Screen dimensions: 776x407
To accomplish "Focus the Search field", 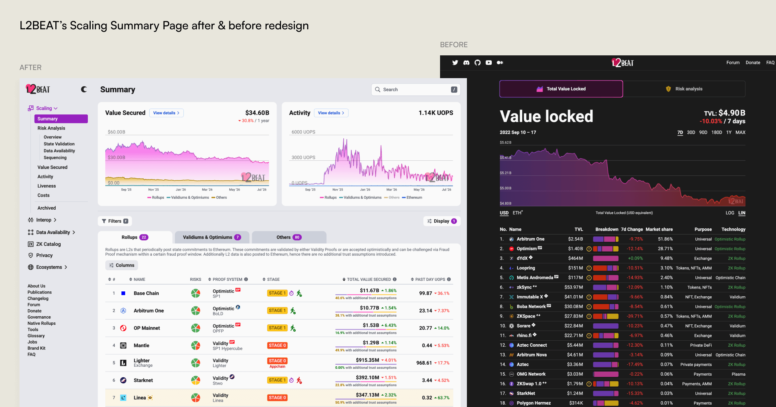I will coord(416,90).
